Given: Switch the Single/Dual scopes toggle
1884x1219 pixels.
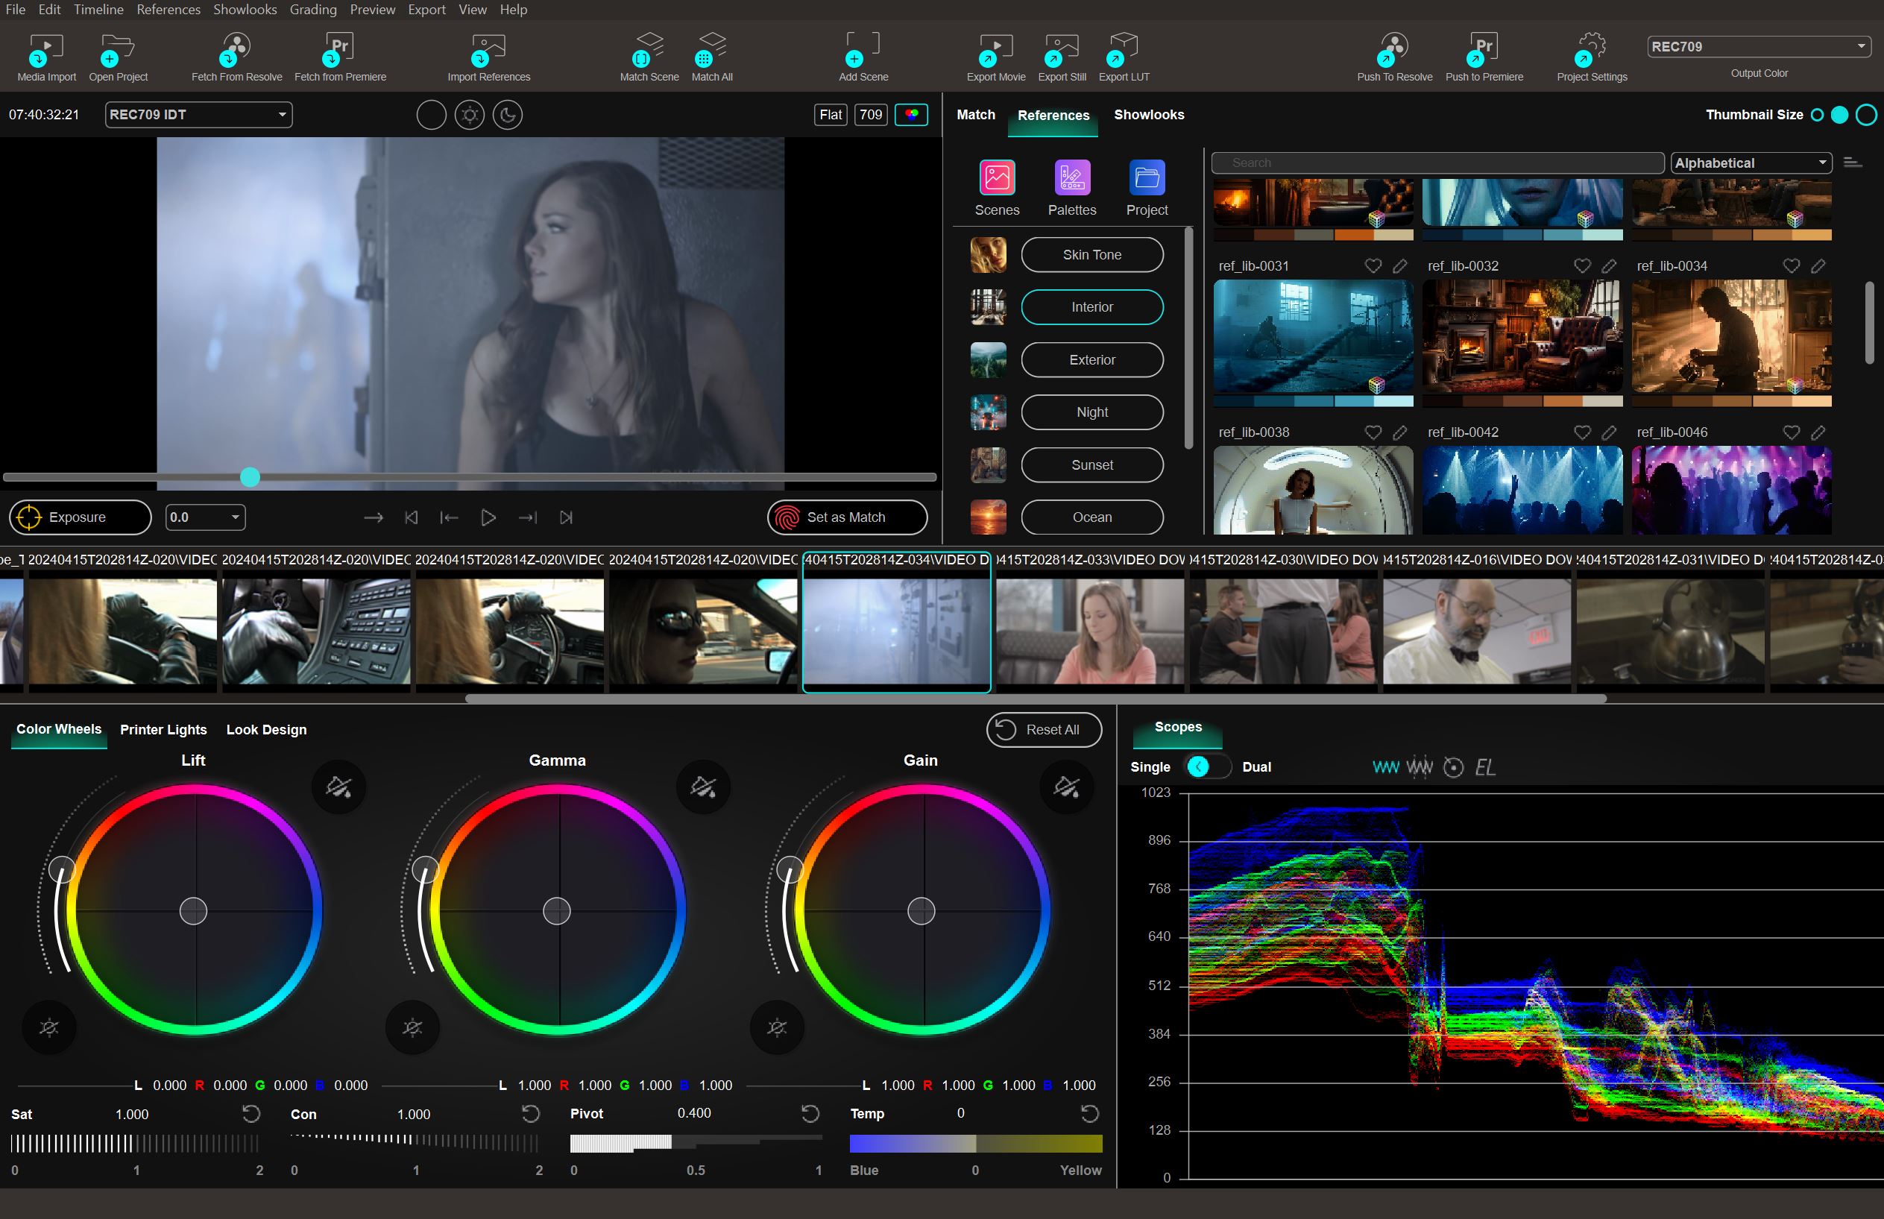Looking at the screenshot, I should click(x=1208, y=766).
